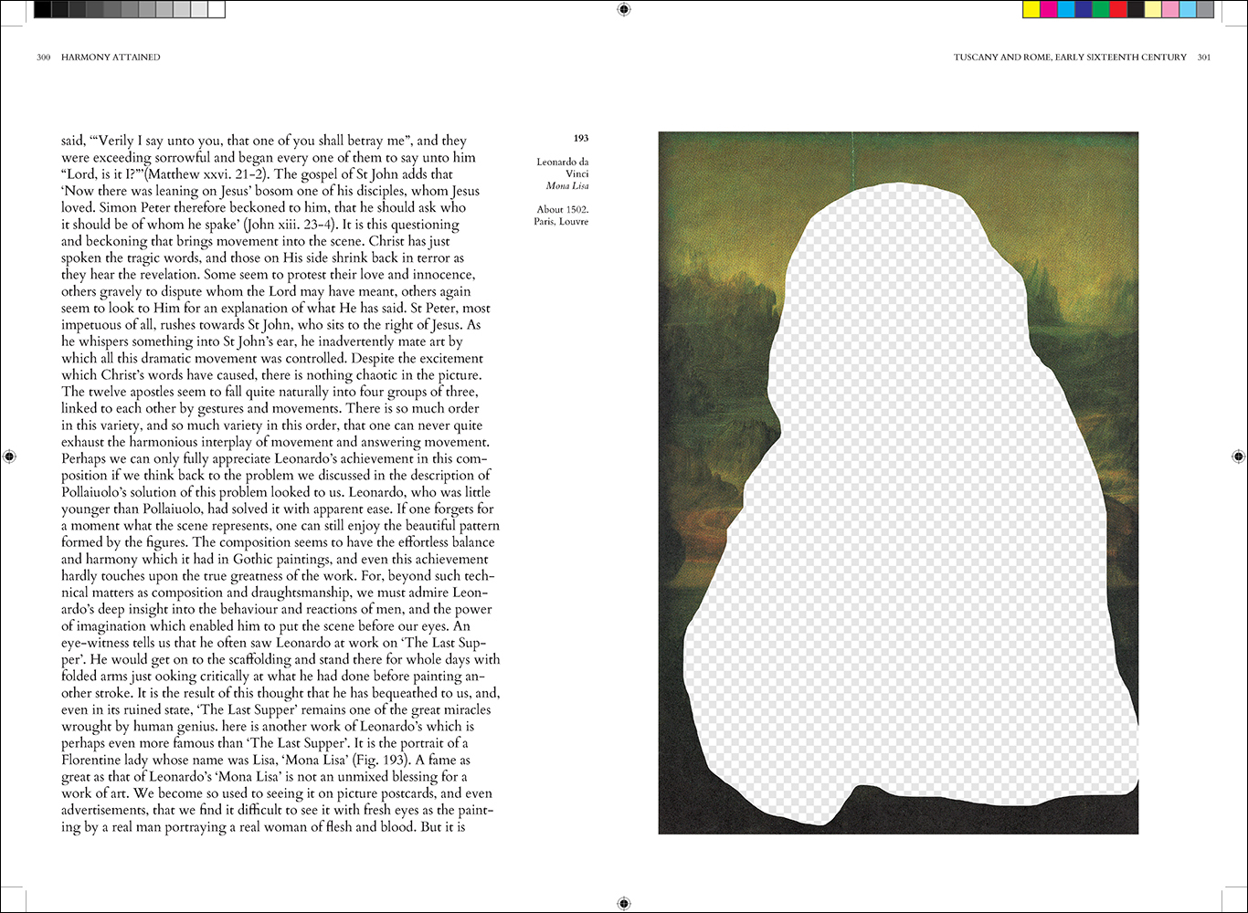Image resolution: width=1248 pixels, height=913 pixels.
Task: Click the 'HARMONY ATTAINED' running header
Action: coord(111,57)
